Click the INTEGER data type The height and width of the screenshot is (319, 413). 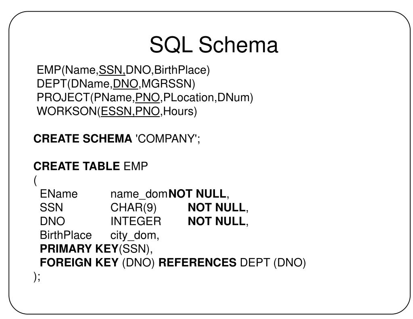(136, 221)
